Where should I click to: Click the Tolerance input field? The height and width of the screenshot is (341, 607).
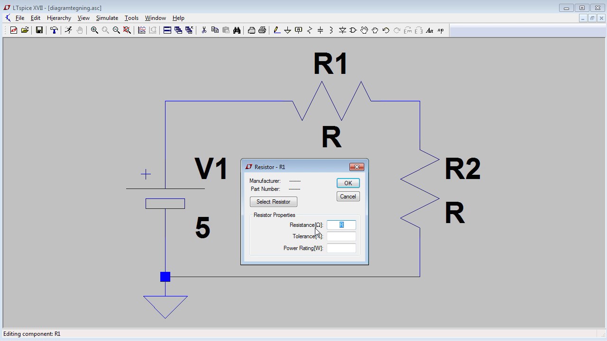click(x=341, y=236)
